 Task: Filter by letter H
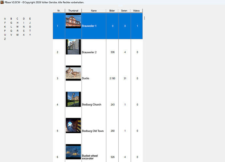coord(17,23)
